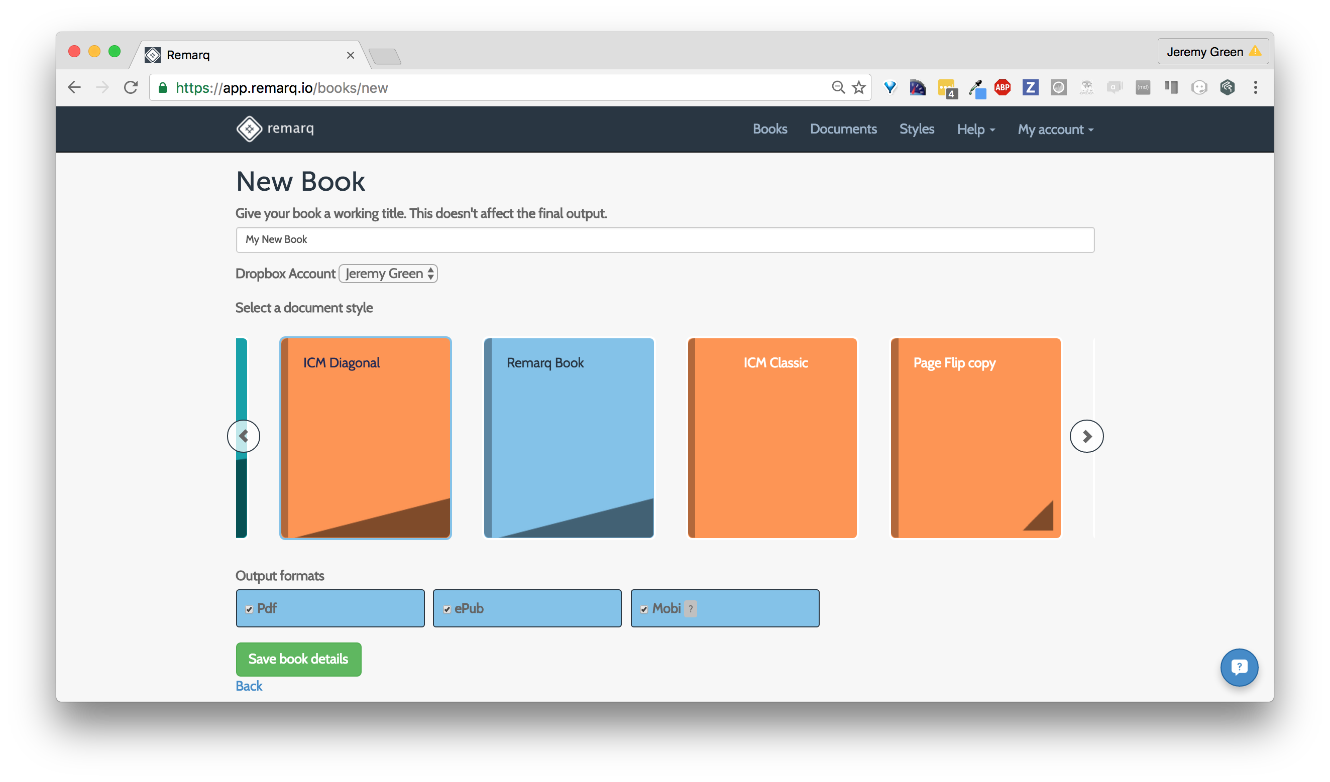The width and height of the screenshot is (1330, 782).
Task: Show next styles with right carousel arrow
Action: point(1086,436)
